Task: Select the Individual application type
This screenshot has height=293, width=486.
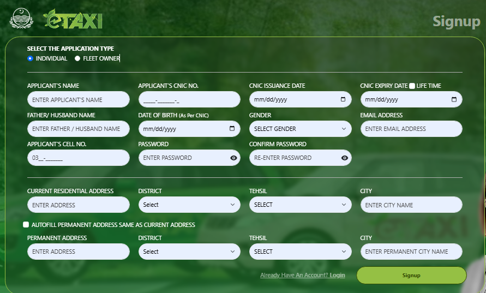Action: click(x=30, y=58)
